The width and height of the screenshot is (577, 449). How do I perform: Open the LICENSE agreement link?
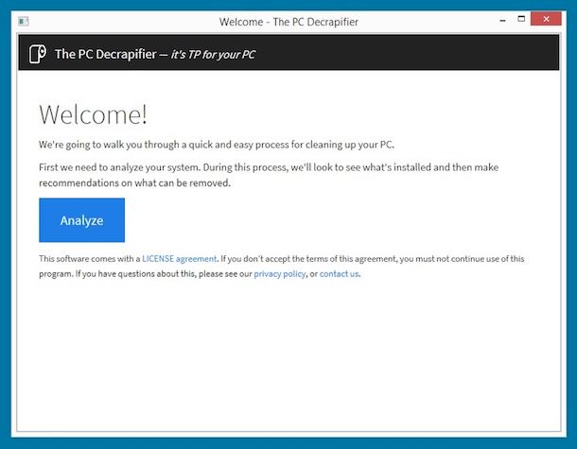[x=179, y=259]
